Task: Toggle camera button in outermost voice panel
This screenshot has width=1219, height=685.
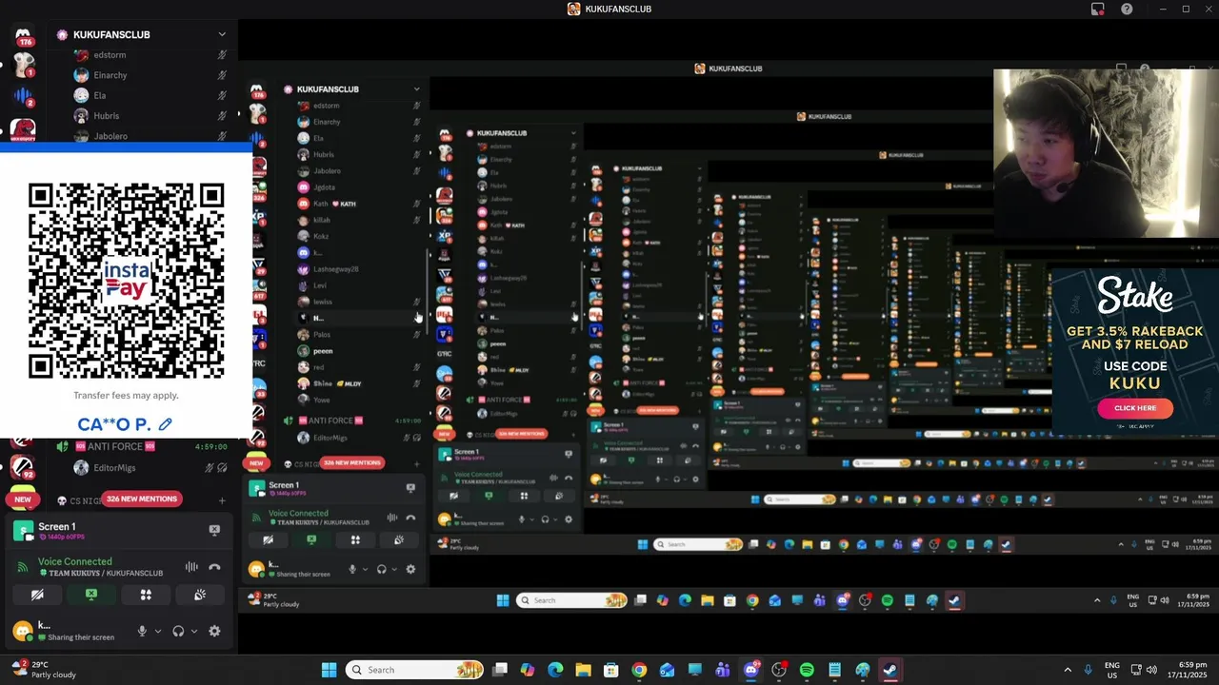Action: 37,595
